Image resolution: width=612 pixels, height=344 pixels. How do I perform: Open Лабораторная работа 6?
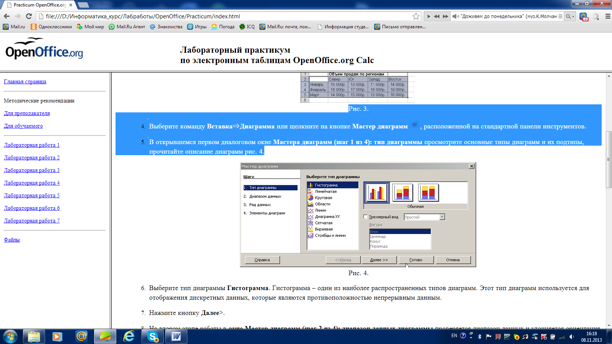click(32, 208)
